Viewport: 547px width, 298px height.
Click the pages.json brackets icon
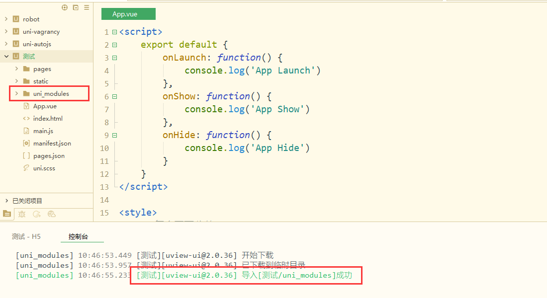click(26, 155)
